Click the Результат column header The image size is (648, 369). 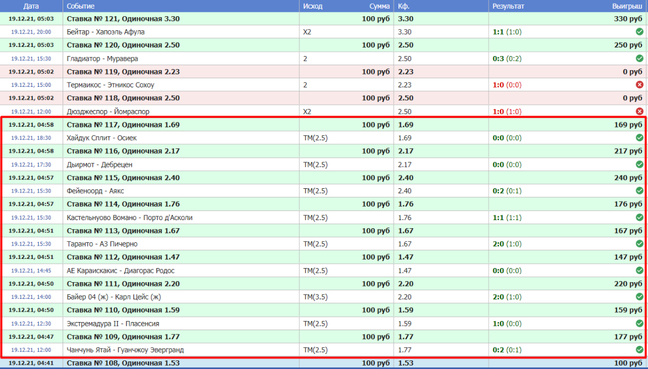pyautogui.click(x=508, y=6)
